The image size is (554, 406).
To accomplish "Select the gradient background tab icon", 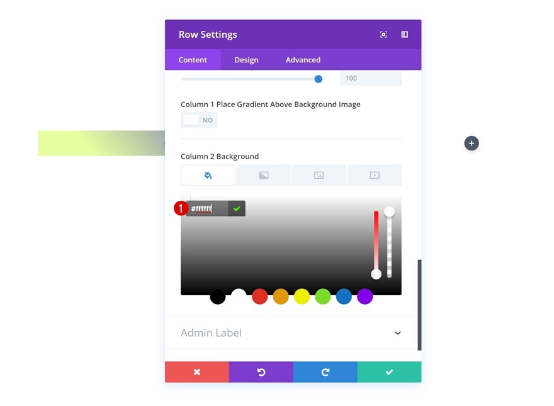I will point(264,175).
